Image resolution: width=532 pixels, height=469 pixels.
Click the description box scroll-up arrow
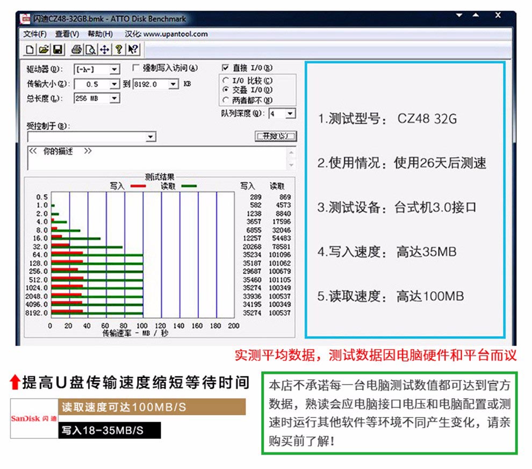click(291, 153)
